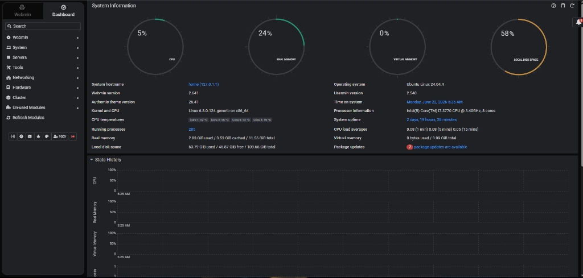
Task: Click the Webmin cog icon in sidebar menu
Action: click(x=9, y=38)
